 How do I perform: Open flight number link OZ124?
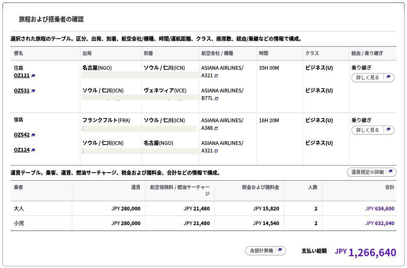(x=21, y=150)
